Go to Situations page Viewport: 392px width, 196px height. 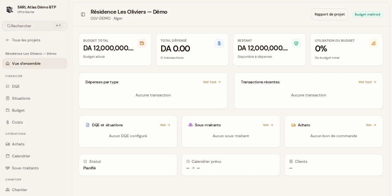coord(35,98)
